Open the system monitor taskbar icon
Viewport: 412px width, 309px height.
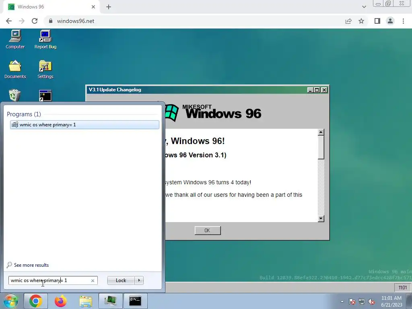[x=110, y=301]
